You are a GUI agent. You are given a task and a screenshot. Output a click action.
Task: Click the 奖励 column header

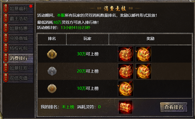click(150, 39)
